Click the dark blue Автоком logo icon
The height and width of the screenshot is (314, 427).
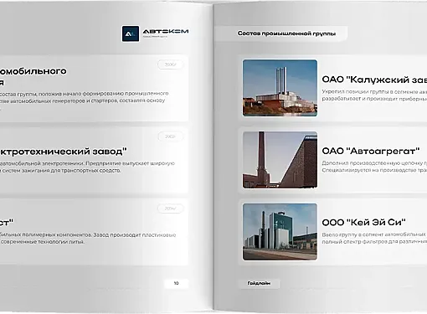[131, 33]
